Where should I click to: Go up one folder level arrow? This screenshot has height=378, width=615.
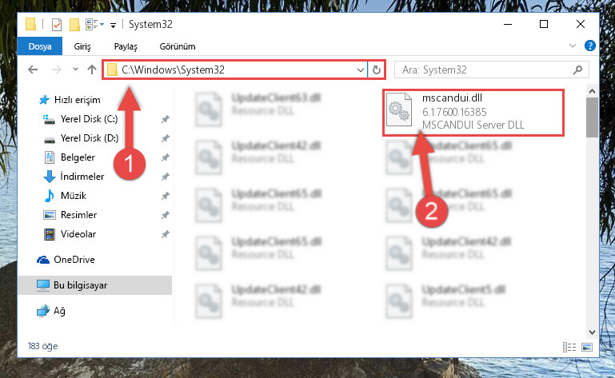[x=92, y=70]
